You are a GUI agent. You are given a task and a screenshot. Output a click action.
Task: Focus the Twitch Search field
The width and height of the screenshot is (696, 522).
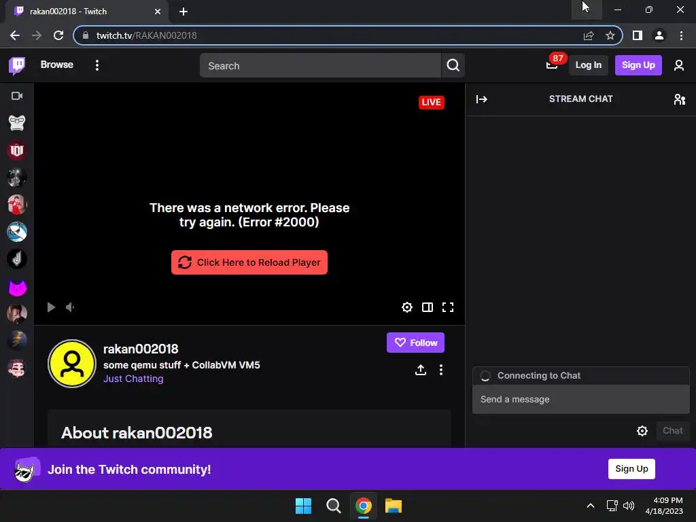(320, 66)
